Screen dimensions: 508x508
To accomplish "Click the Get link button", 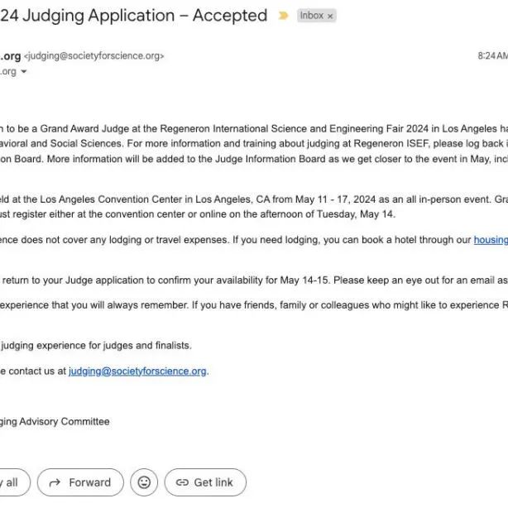I will pos(205,482).
